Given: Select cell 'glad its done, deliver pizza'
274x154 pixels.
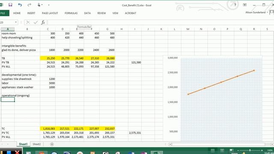Looking at the screenshot, I should 18,50.
